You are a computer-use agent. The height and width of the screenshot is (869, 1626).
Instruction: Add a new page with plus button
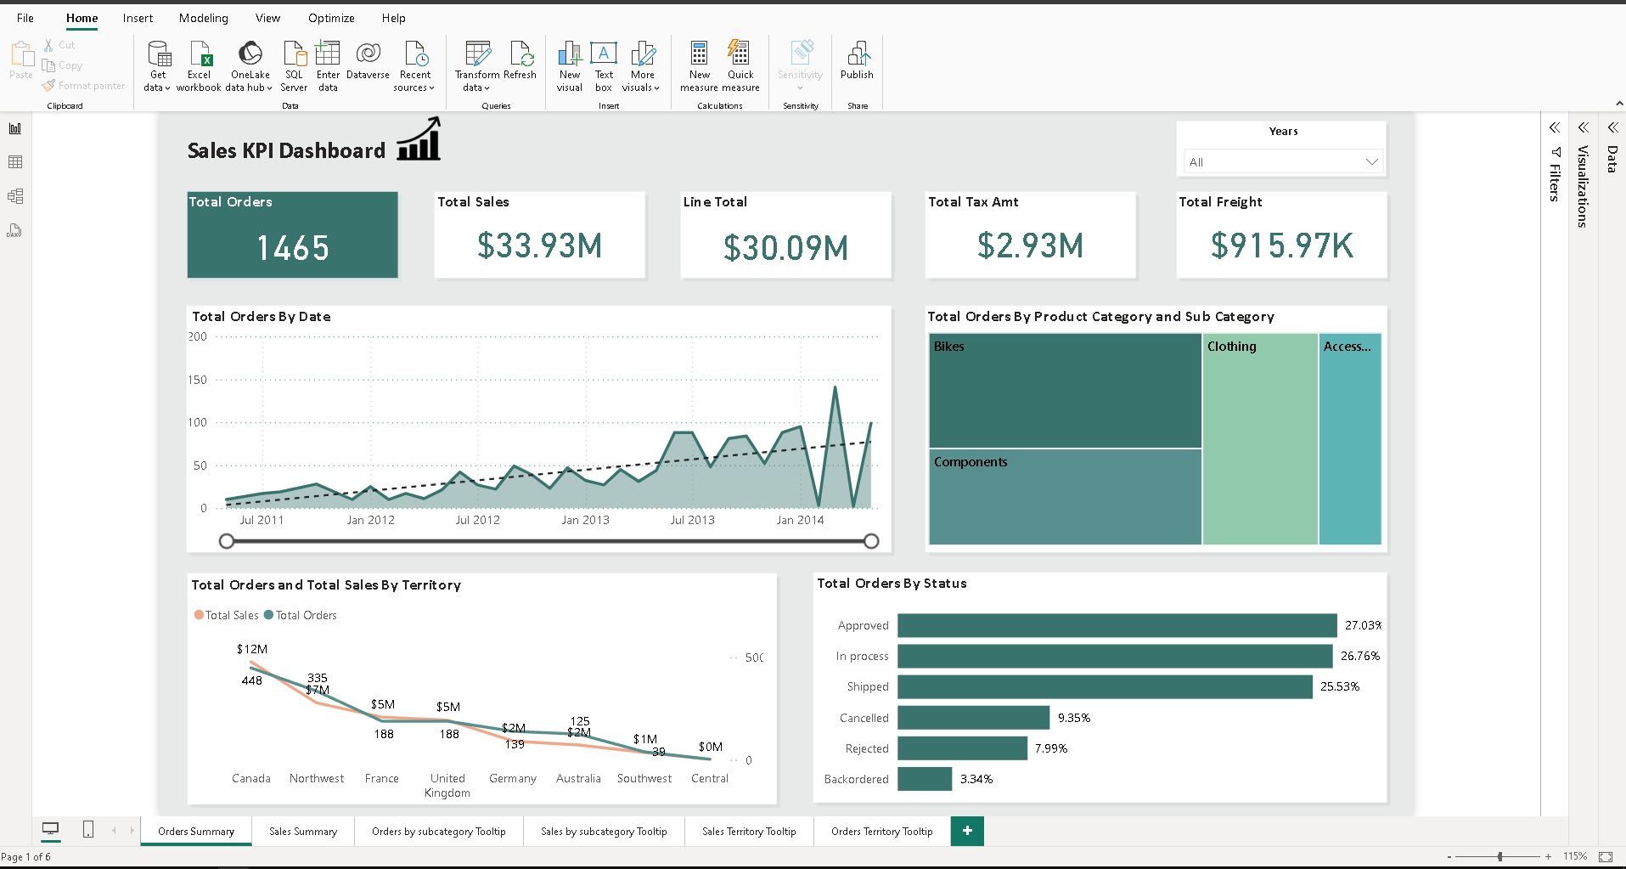pos(967,831)
